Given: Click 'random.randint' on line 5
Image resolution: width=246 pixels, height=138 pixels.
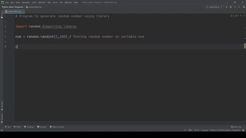Looking at the screenshot, I should [40, 37].
